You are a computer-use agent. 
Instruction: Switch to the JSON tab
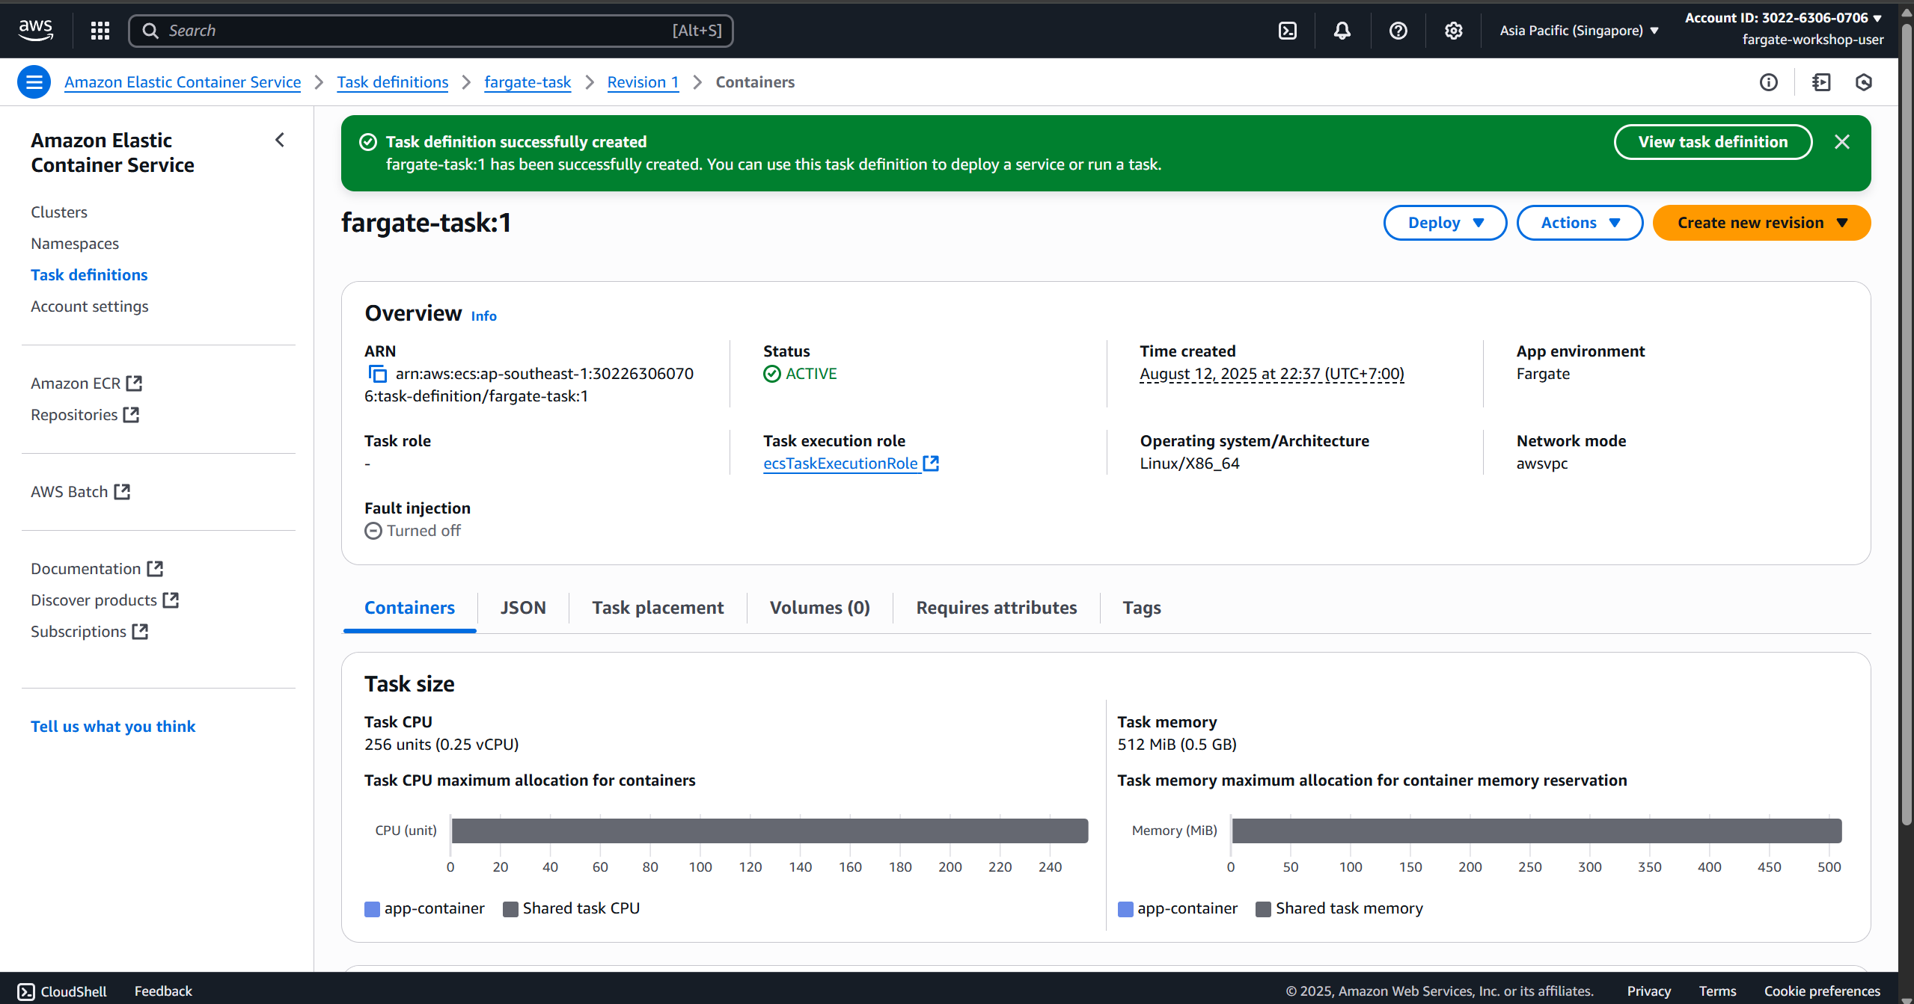point(523,608)
